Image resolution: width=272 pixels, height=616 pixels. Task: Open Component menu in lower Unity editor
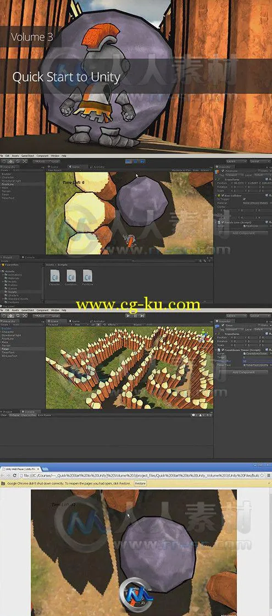tap(42, 310)
